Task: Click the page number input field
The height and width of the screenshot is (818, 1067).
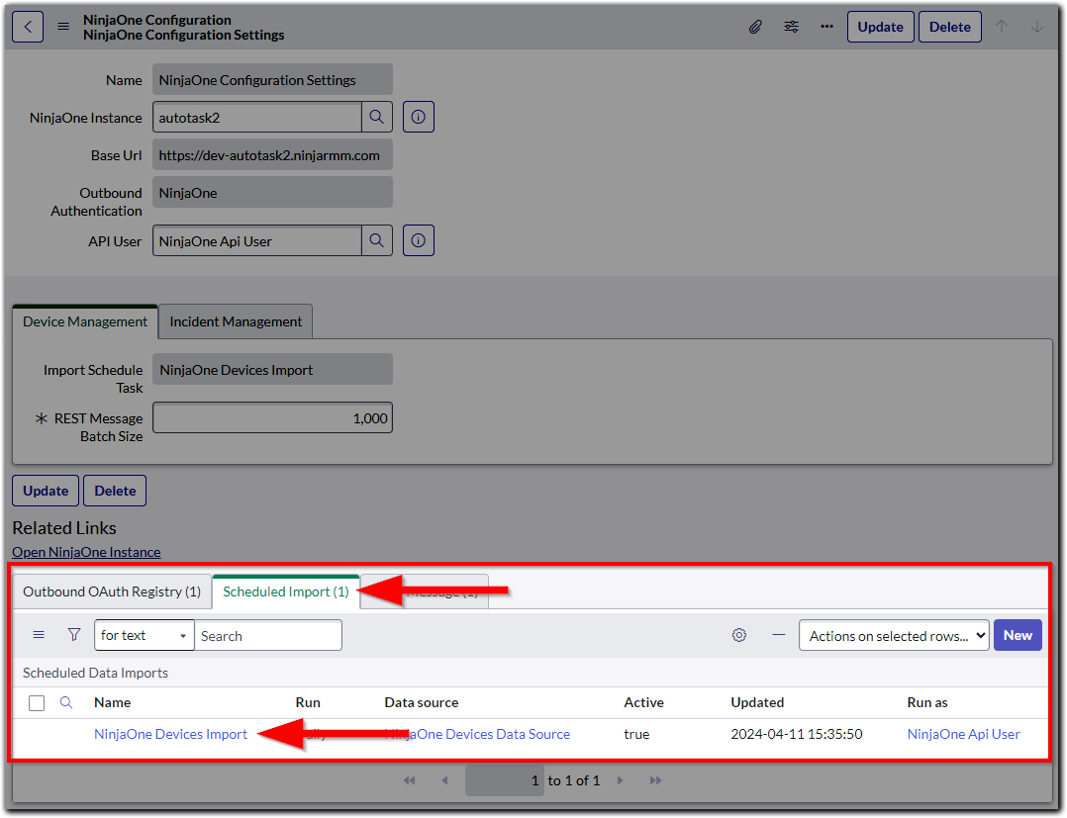Action: coord(505,780)
